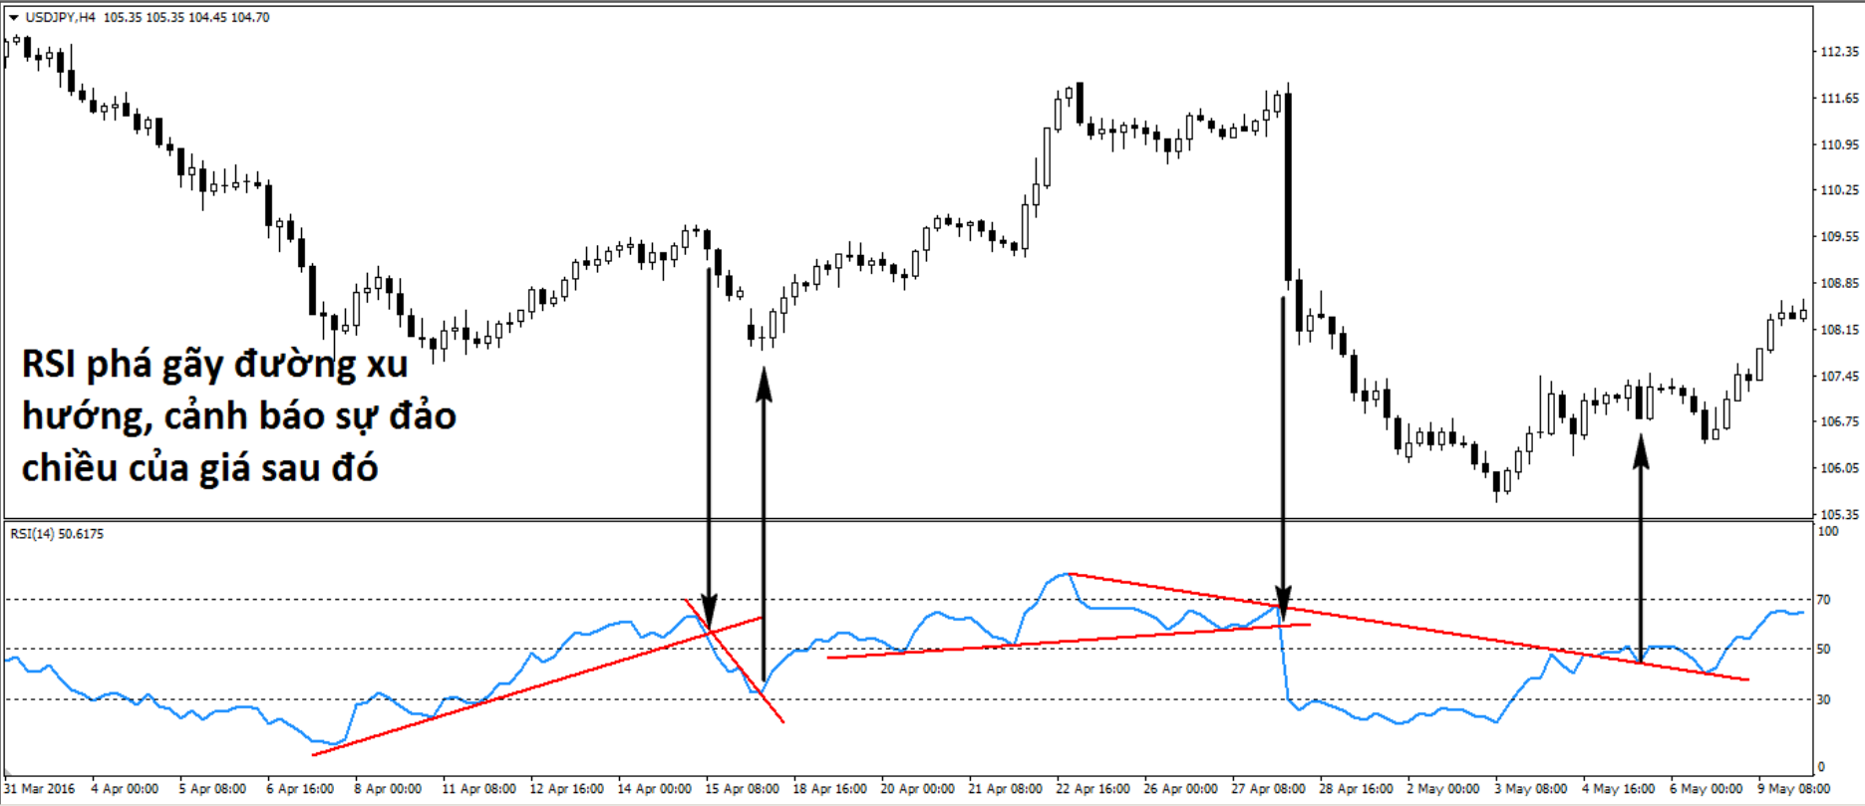Click the 4 Apr 00:00 time label

(x=125, y=789)
